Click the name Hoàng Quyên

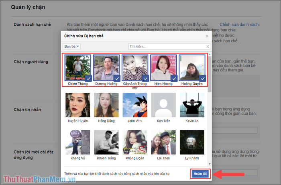coord(192,84)
